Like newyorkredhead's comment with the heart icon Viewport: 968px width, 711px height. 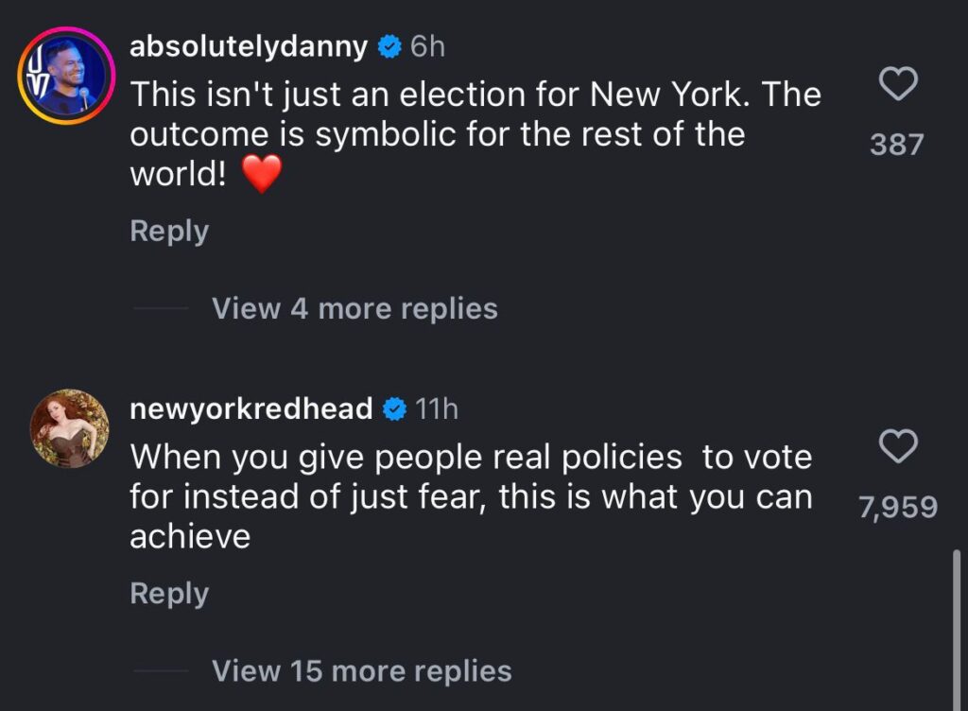click(897, 446)
